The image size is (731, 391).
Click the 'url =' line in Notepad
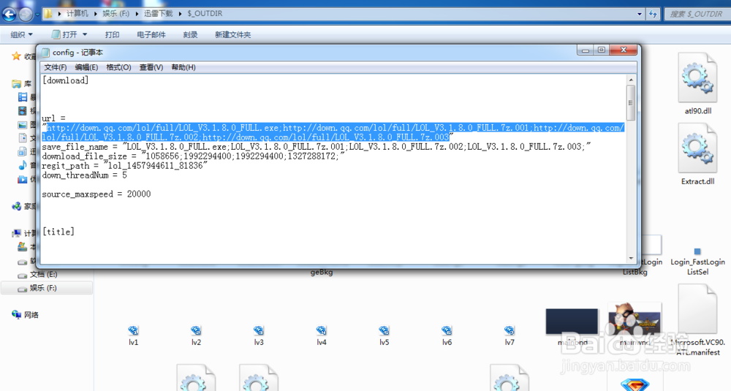53,118
